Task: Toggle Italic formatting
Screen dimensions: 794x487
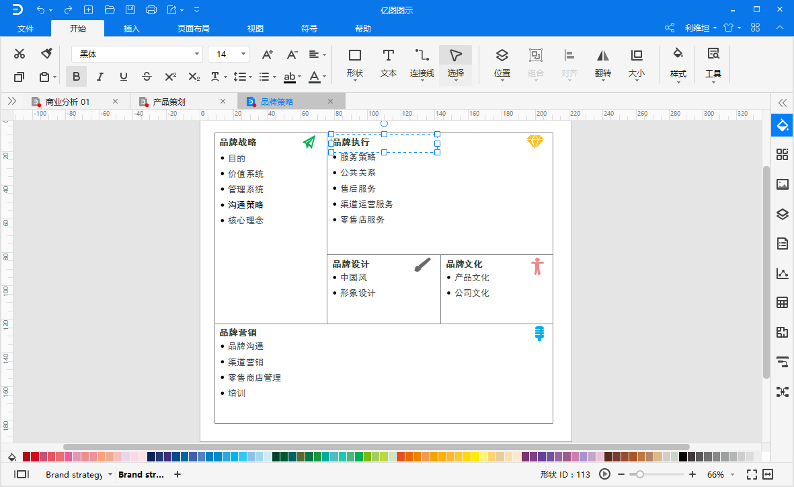Action: (100, 77)
